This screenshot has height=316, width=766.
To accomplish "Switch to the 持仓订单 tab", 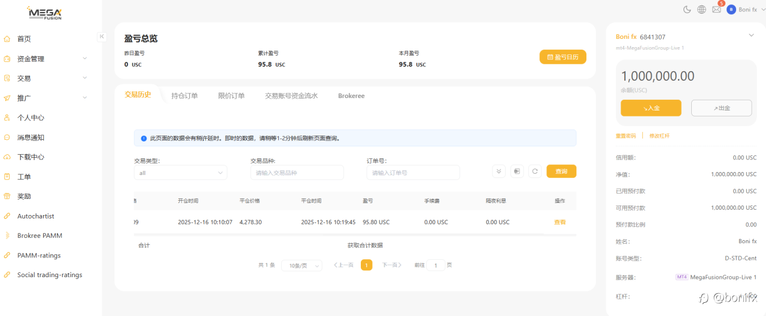I will [x=184, y=96].
